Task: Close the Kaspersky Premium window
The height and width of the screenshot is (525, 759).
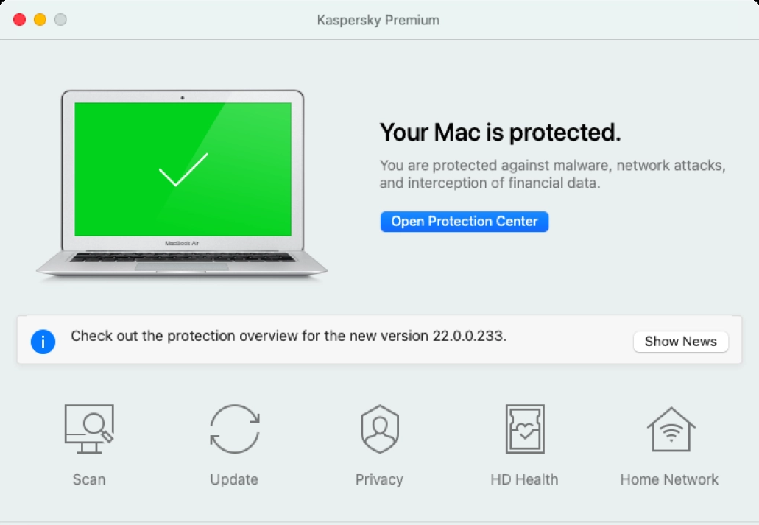Action: point(19,20)
